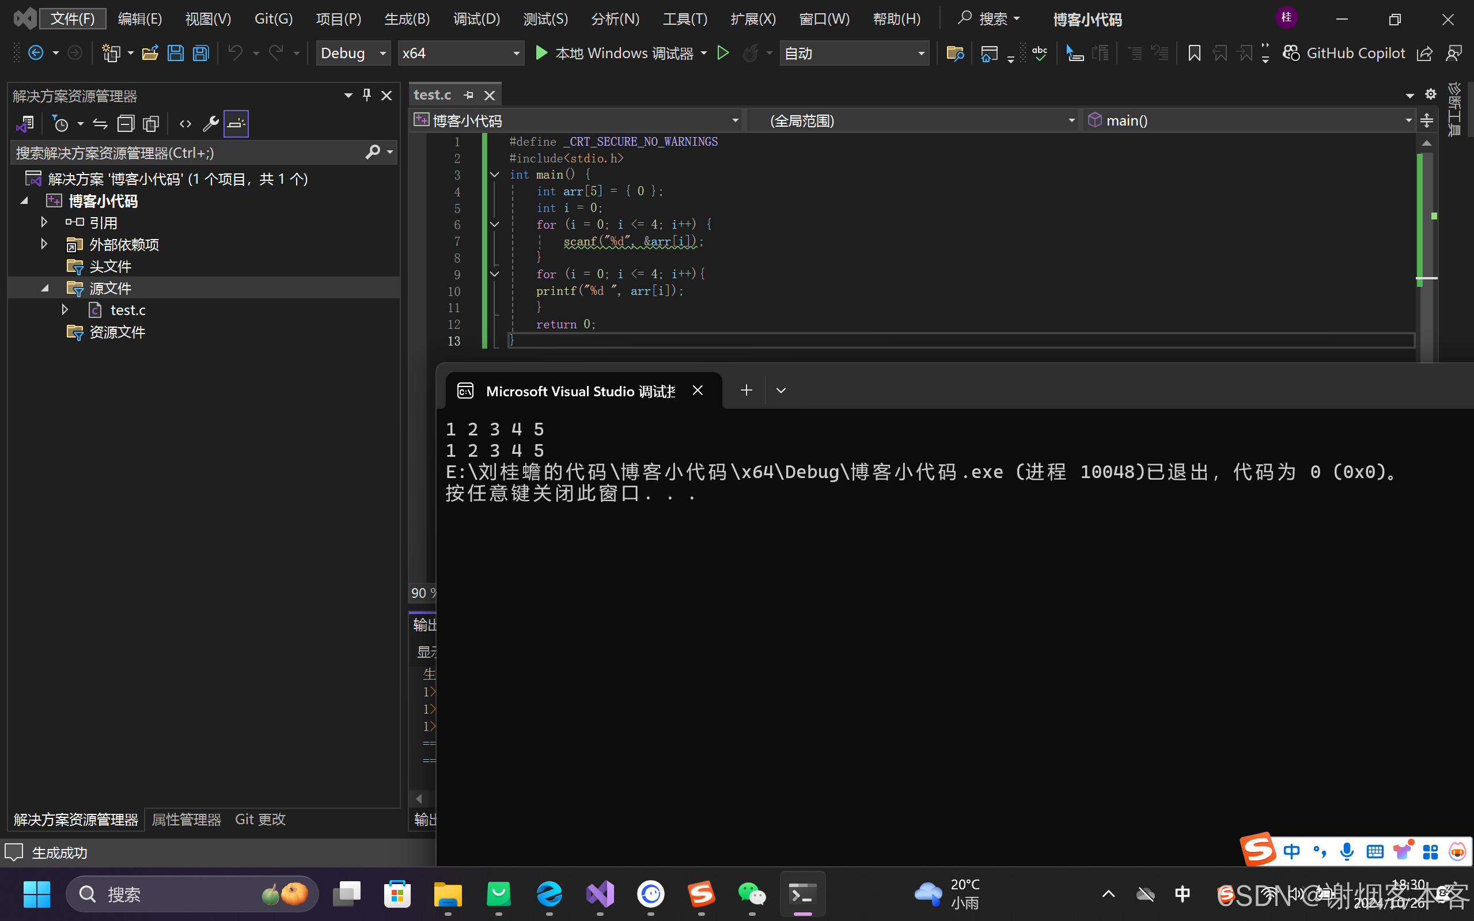Open a new terminal tab with the plus button
This screenshot has width=1474, height=921.
[x=746, y=391]
